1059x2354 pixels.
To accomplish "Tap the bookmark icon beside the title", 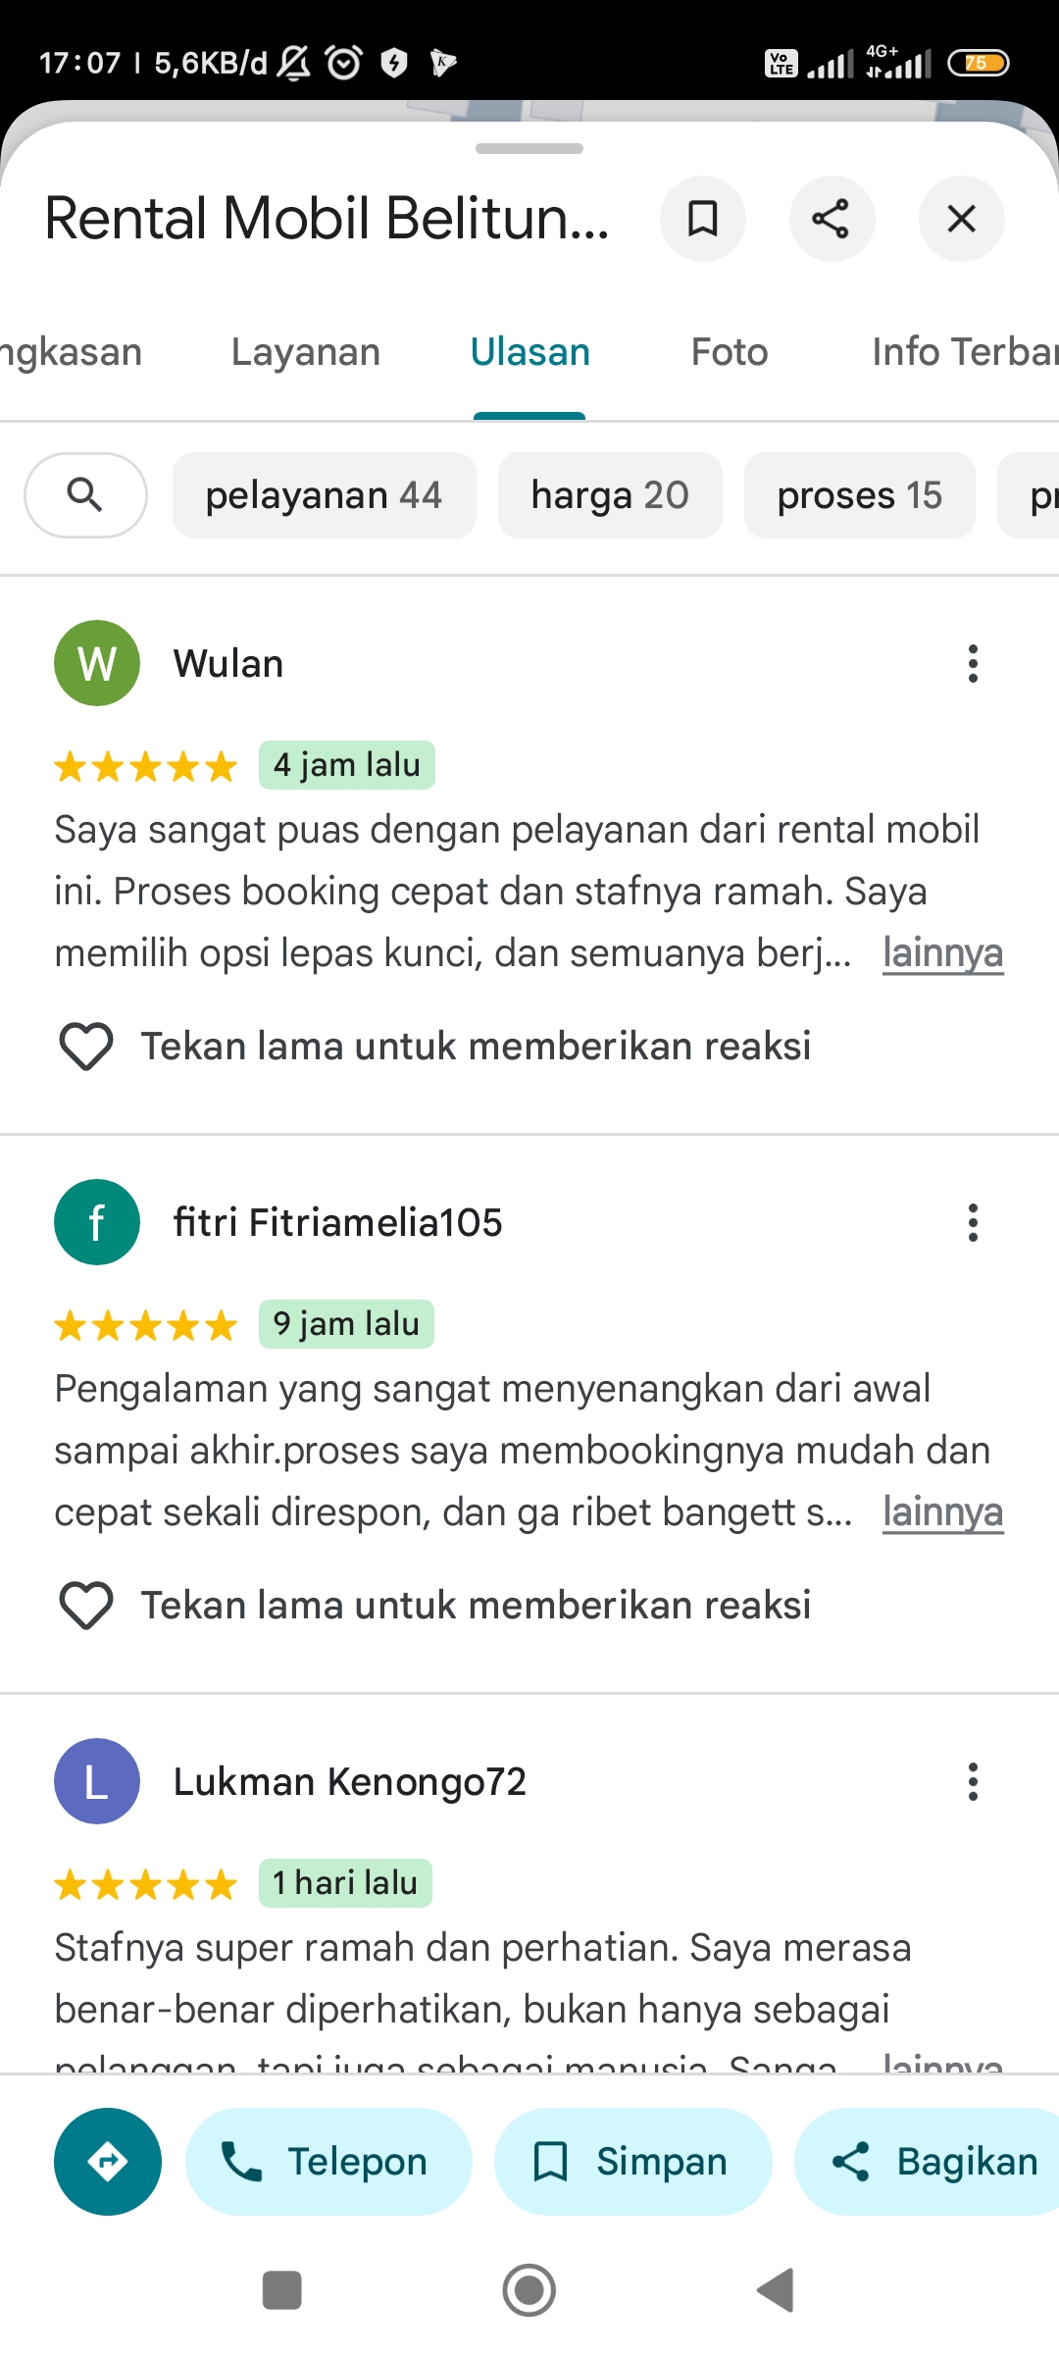I will click(x=702, y=219).
